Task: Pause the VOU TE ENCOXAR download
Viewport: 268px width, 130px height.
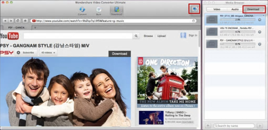Action: pos(260,32)
